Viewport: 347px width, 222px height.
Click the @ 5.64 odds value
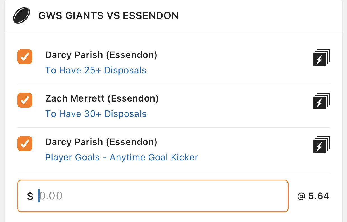[313, 196]
